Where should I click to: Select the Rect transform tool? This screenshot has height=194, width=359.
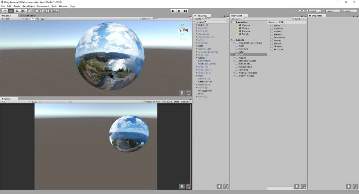click(x=29, y=11)
